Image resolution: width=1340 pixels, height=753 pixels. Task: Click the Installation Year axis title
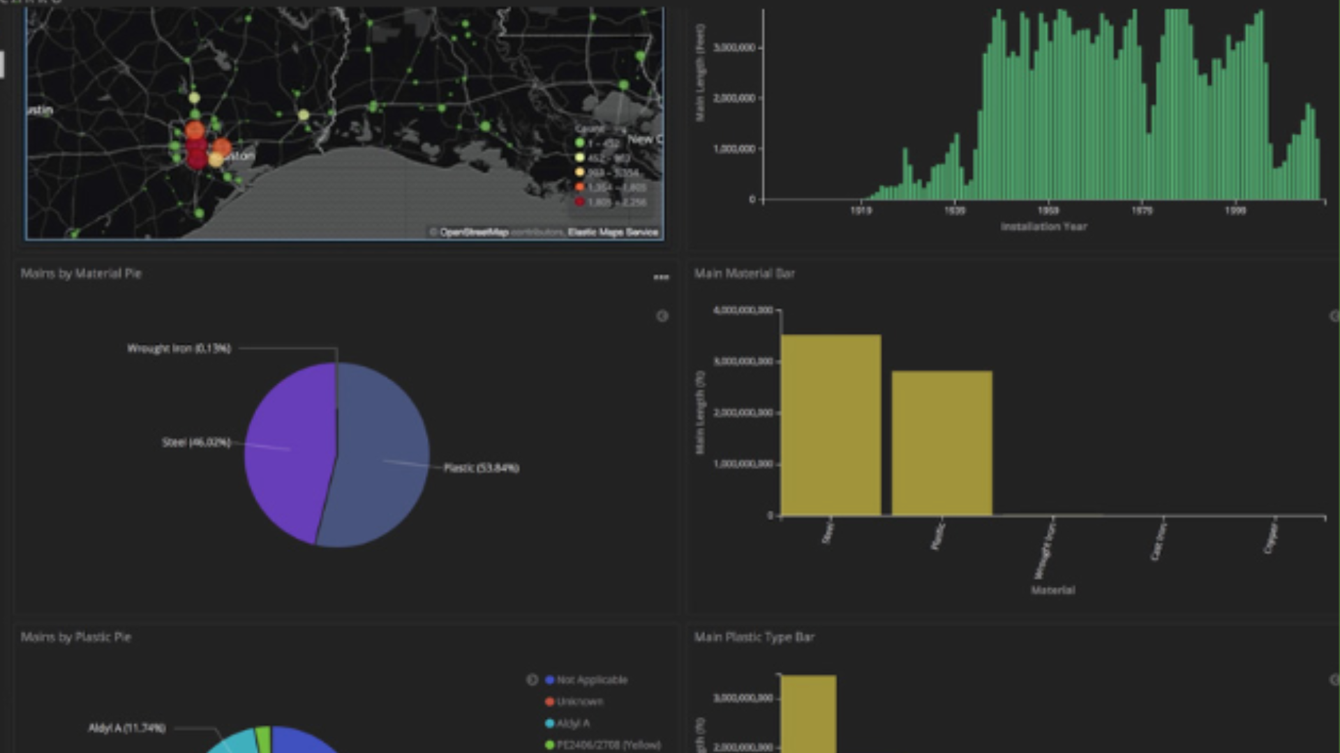[x=1044, y=226]
